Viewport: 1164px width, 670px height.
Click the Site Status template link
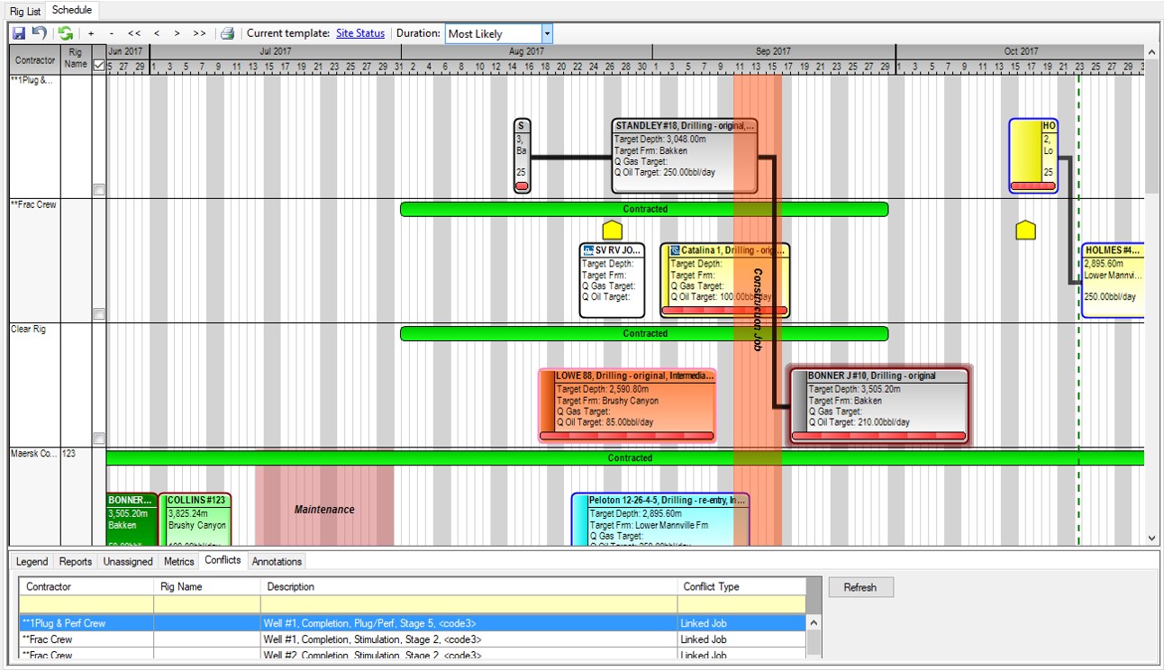coord(360,33)
